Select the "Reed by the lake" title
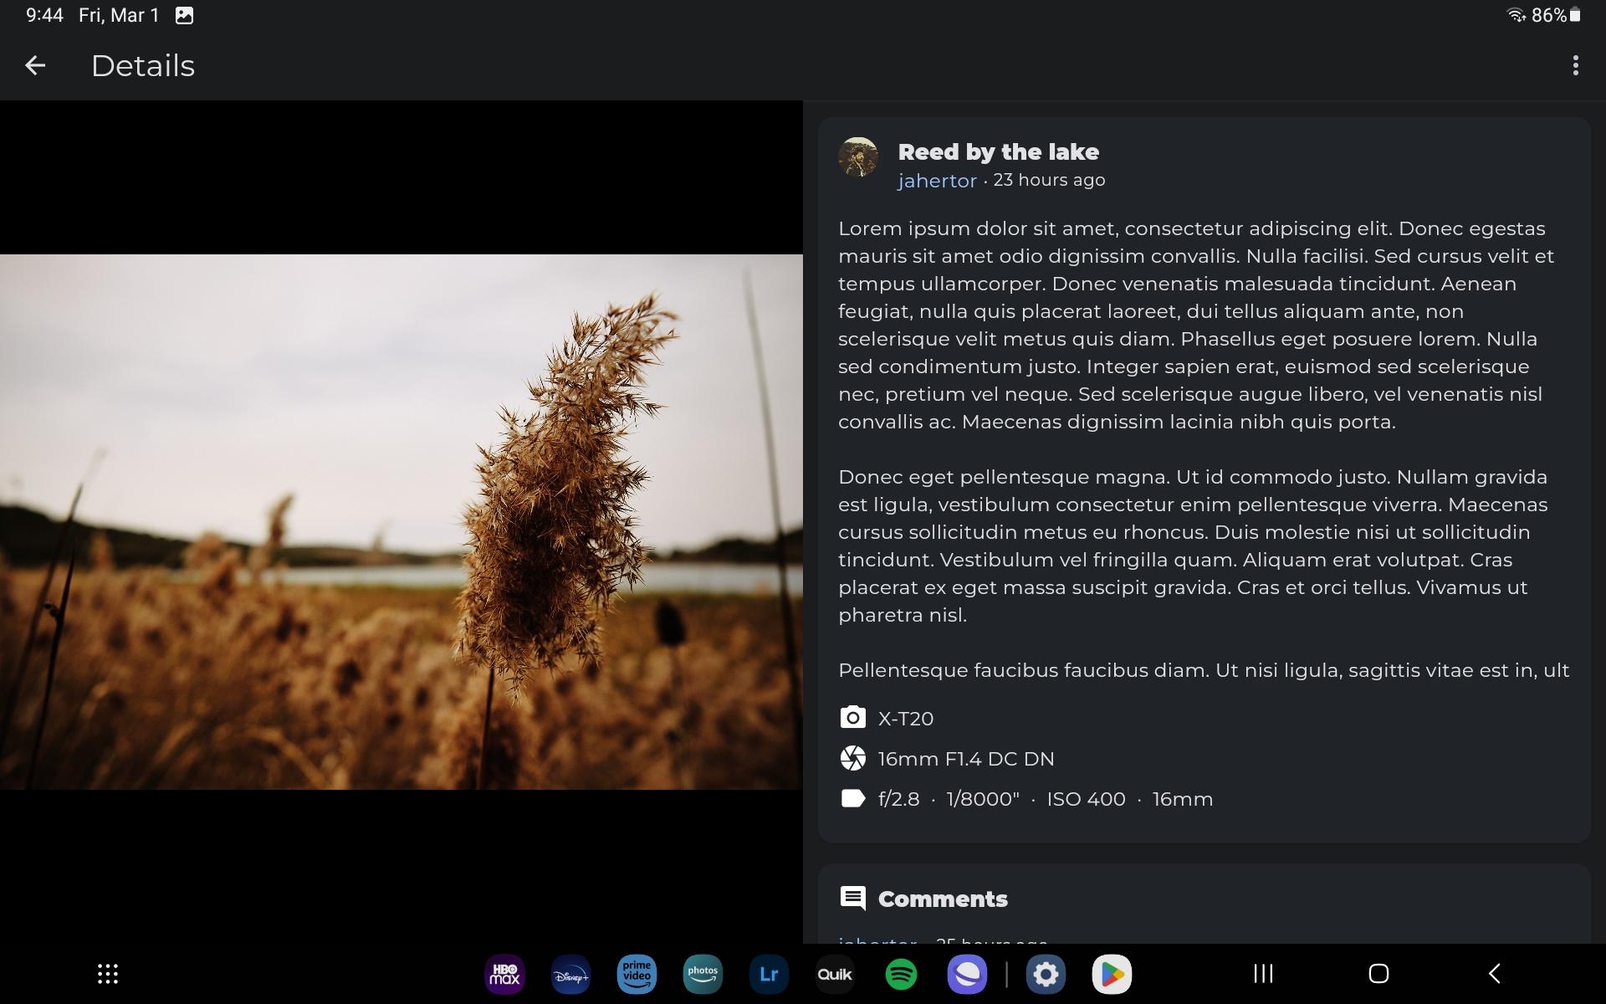This screenshot has height=1004, width=1606. 998,152
